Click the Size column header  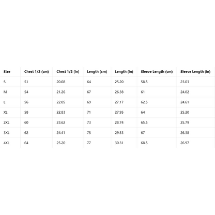click(x=7, y=72)
